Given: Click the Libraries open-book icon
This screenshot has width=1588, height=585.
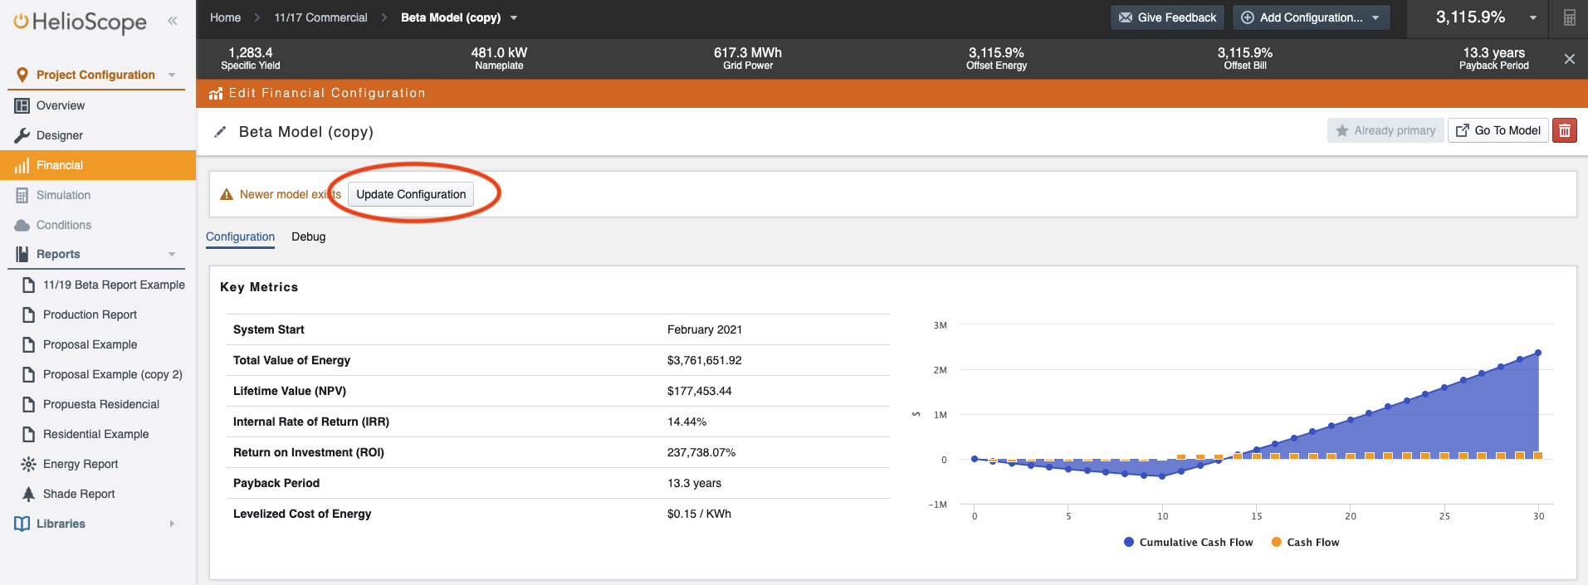Looking at the screenshot, I should coord(22,524).
